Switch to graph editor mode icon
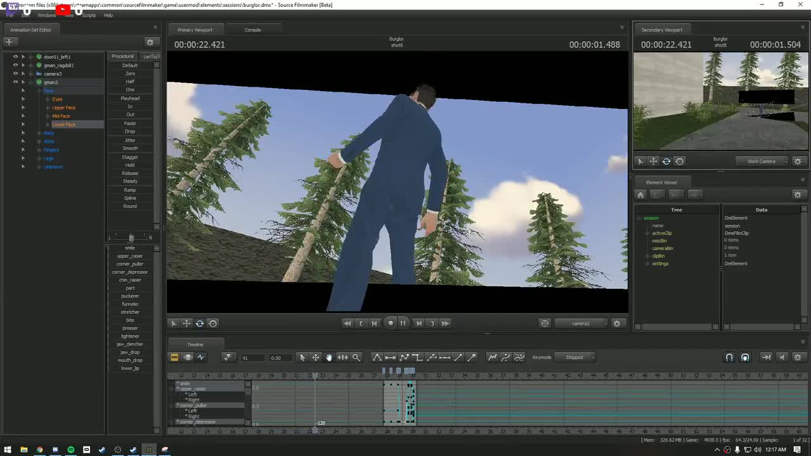Screen dimensions: 811x456 coord(201,357)
